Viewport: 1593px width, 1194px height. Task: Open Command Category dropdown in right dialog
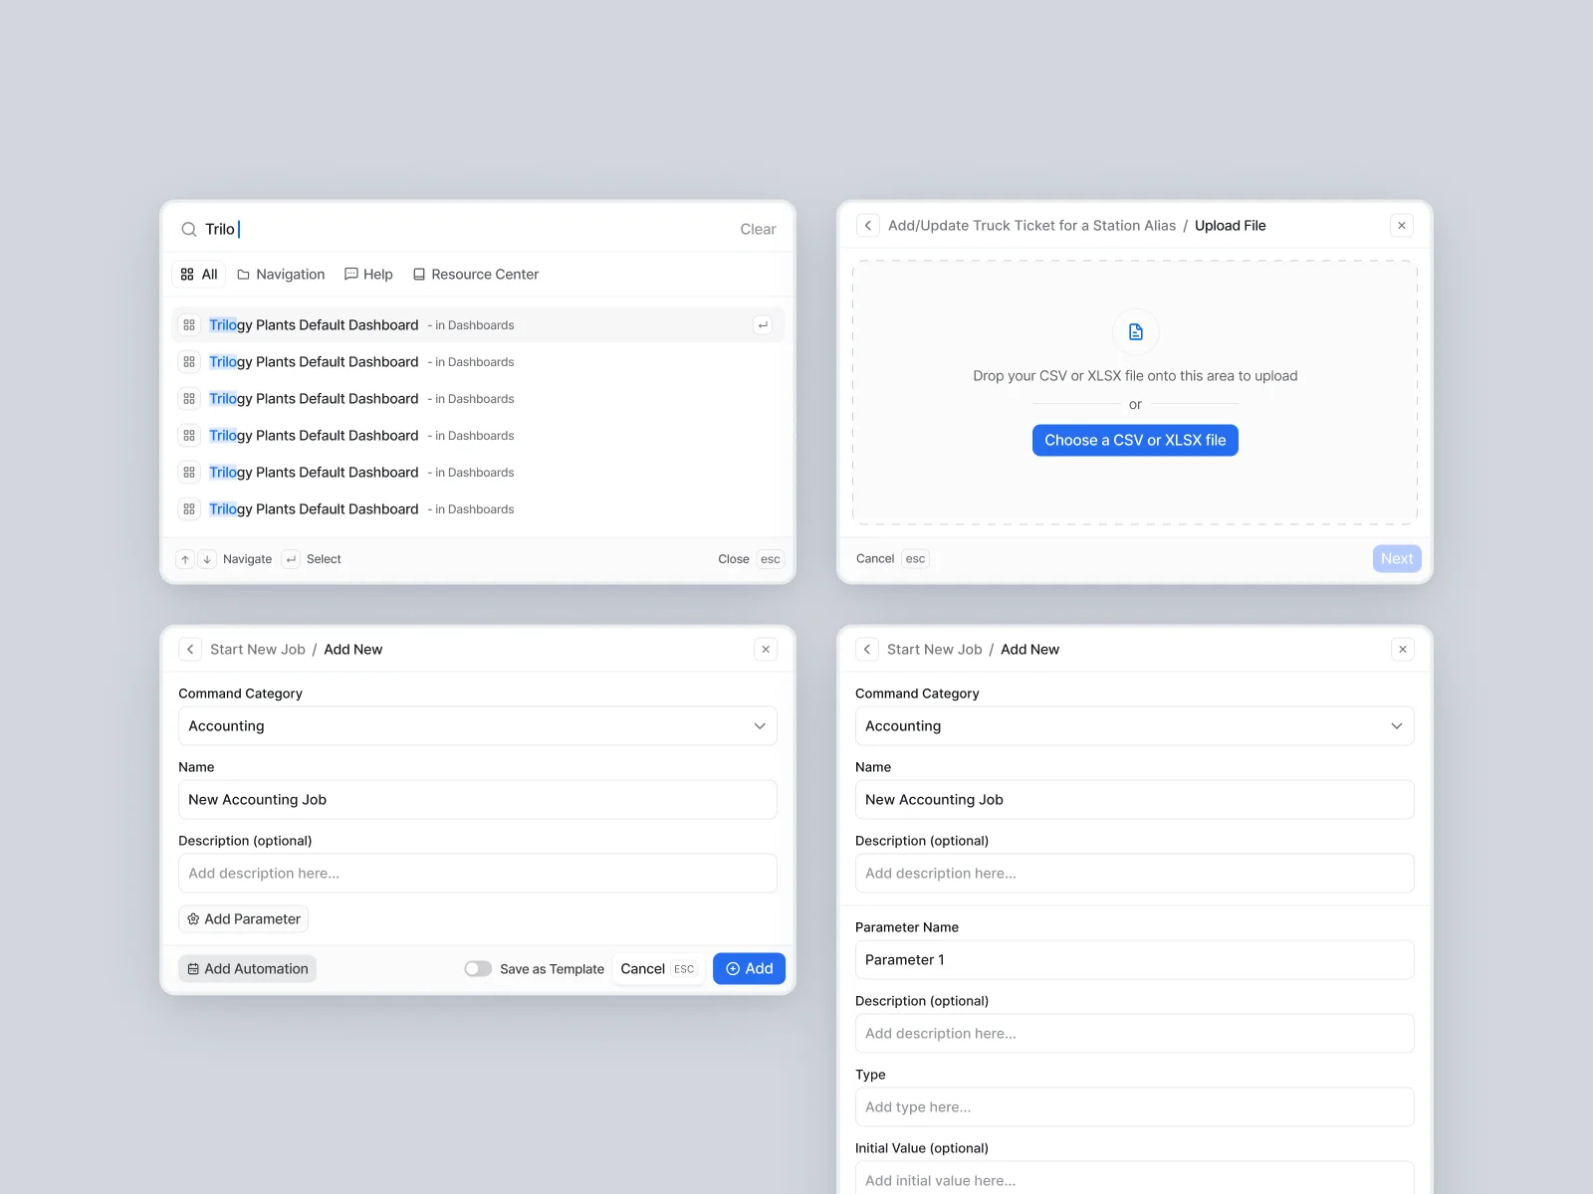1135,726
